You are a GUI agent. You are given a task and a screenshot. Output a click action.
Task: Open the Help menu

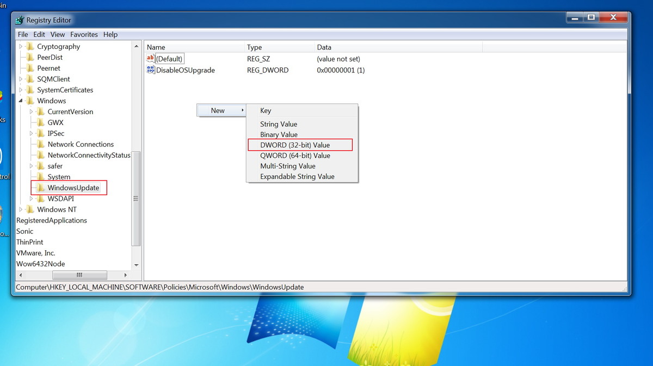tap(110, 34)
